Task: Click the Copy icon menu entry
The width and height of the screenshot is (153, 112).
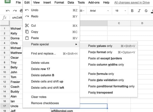Action: click(x=51, y=32)
